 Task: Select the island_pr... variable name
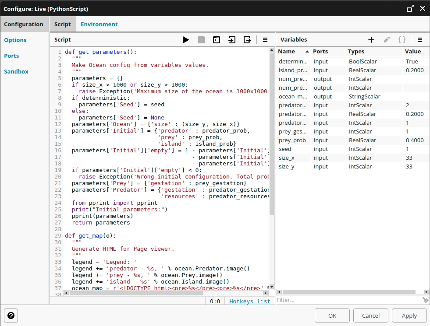coord(293,70)
